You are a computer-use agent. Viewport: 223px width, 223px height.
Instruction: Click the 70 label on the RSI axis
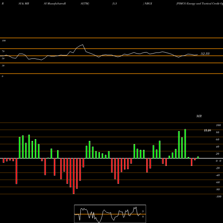[x=3, y=51]
